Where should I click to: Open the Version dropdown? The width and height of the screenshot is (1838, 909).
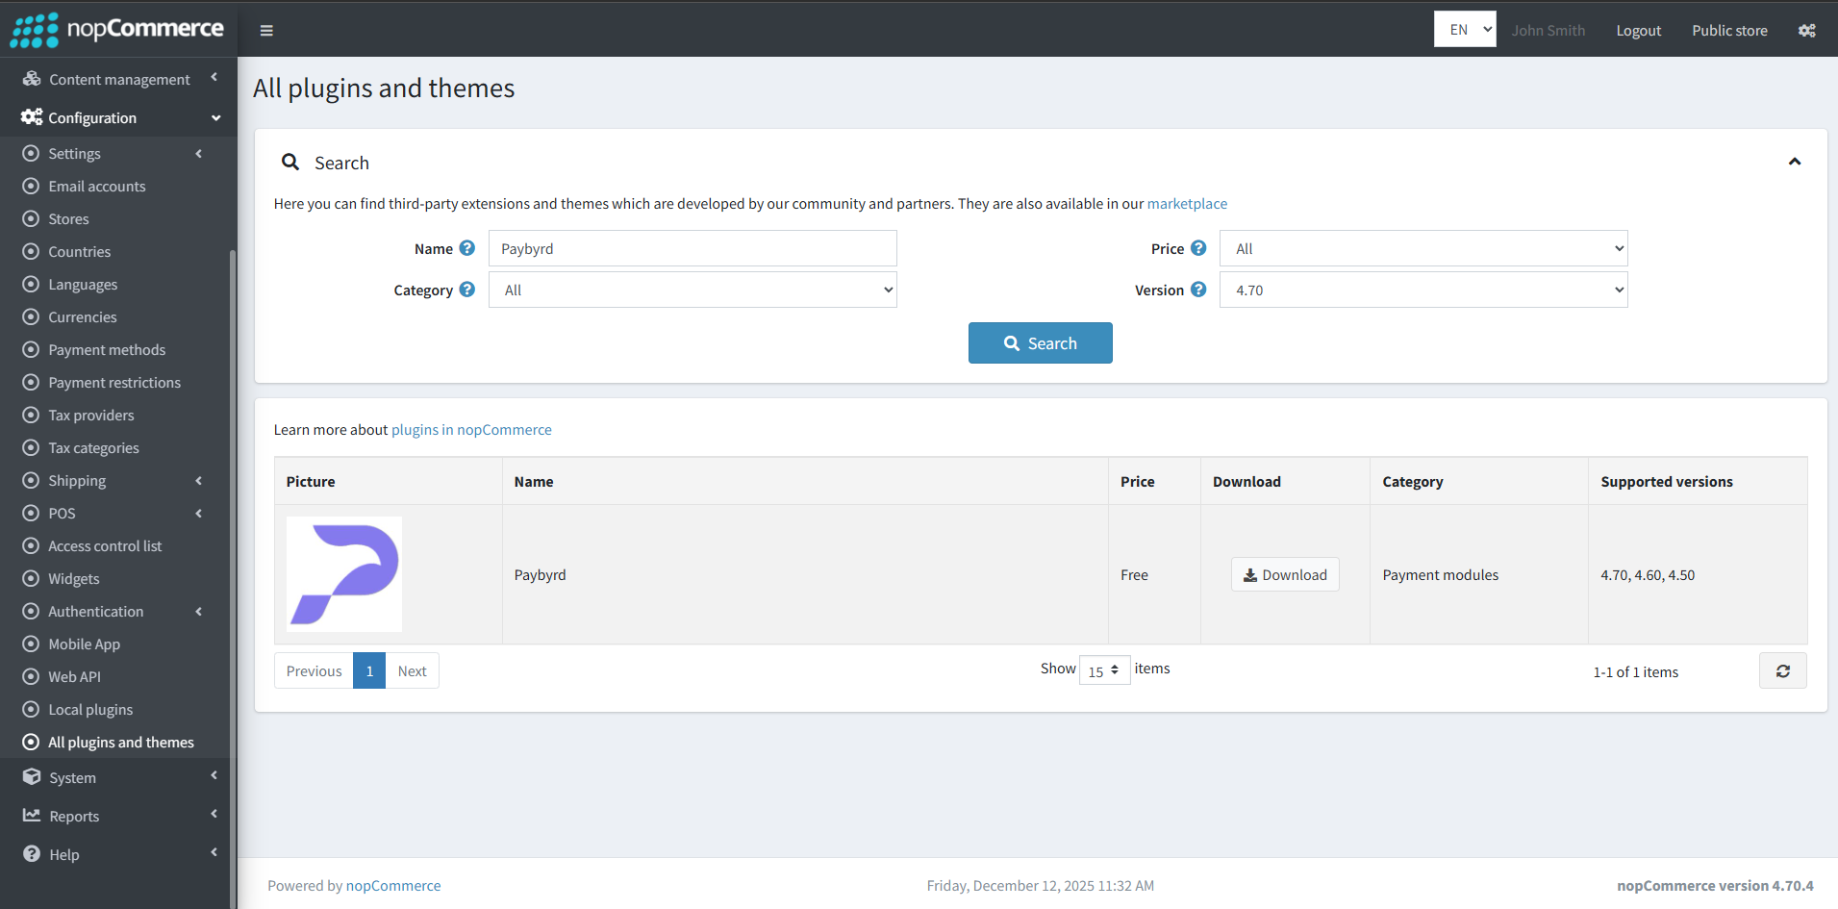point(1423,289)
